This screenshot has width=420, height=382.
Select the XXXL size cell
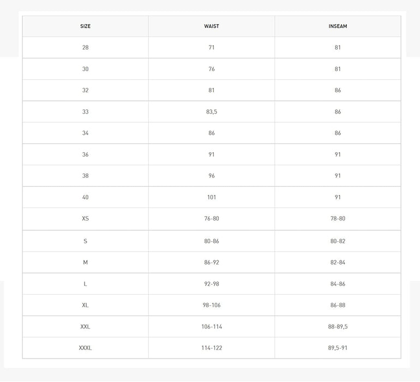(x=85, y=348)
